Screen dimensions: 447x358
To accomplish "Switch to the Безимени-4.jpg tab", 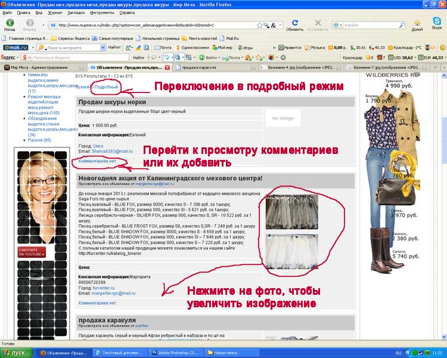I will click(x=301, y=67).
